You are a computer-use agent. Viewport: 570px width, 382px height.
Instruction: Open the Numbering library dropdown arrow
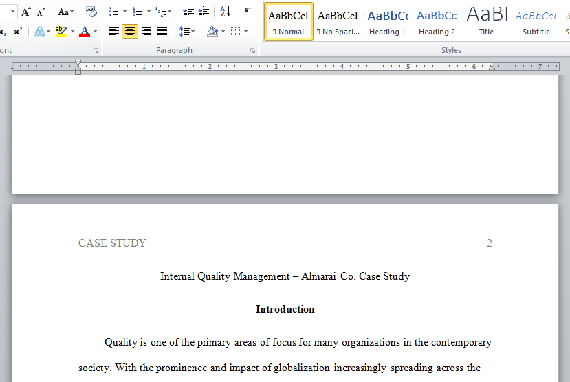pyautogui.click(x=149, y=12)
